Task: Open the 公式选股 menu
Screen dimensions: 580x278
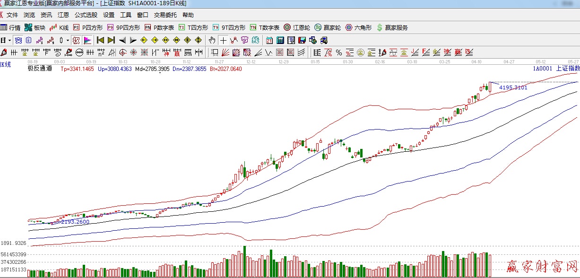Action: (x=86, y=15)
